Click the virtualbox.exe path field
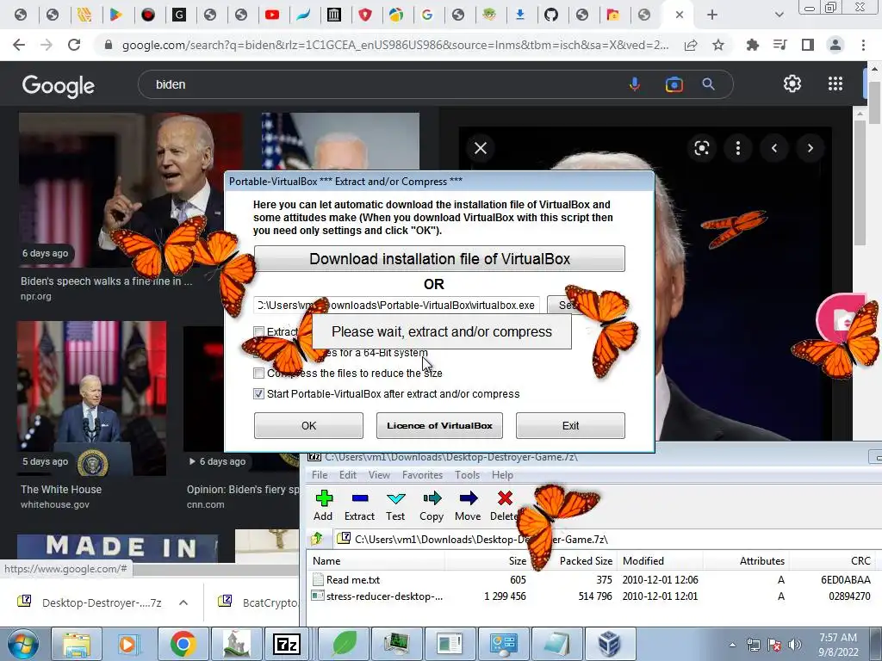The width and height of the screenshot is (882, 661). pyautogui.click(x=396, y=306)
